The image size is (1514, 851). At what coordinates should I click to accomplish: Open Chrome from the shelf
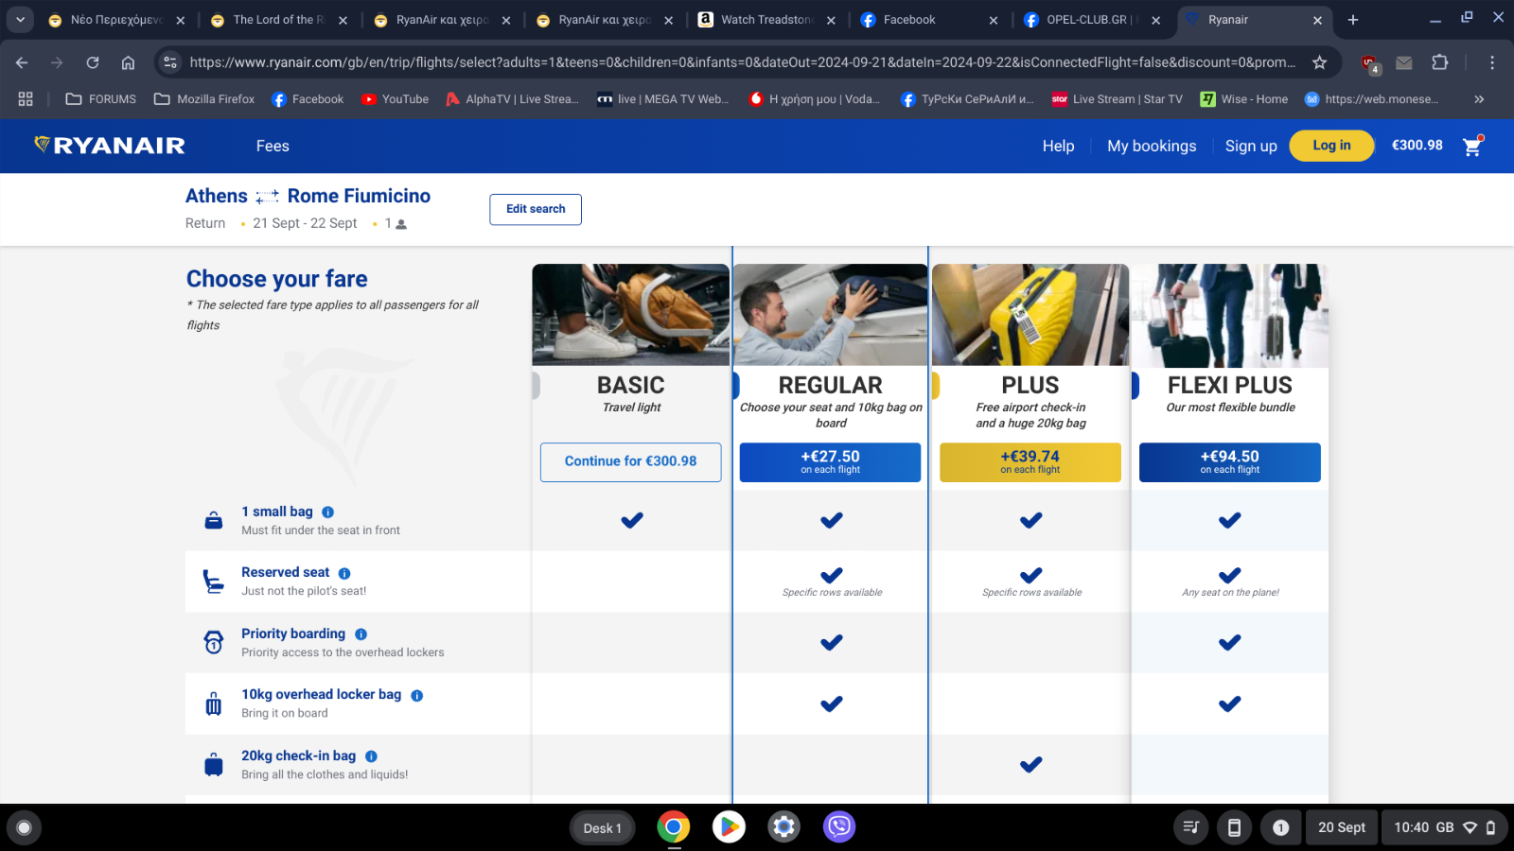(674, 827)
